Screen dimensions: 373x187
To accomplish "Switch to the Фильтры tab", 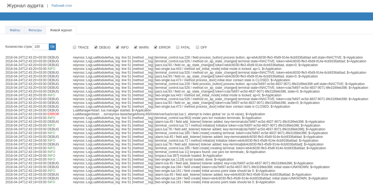I will 35,30.
